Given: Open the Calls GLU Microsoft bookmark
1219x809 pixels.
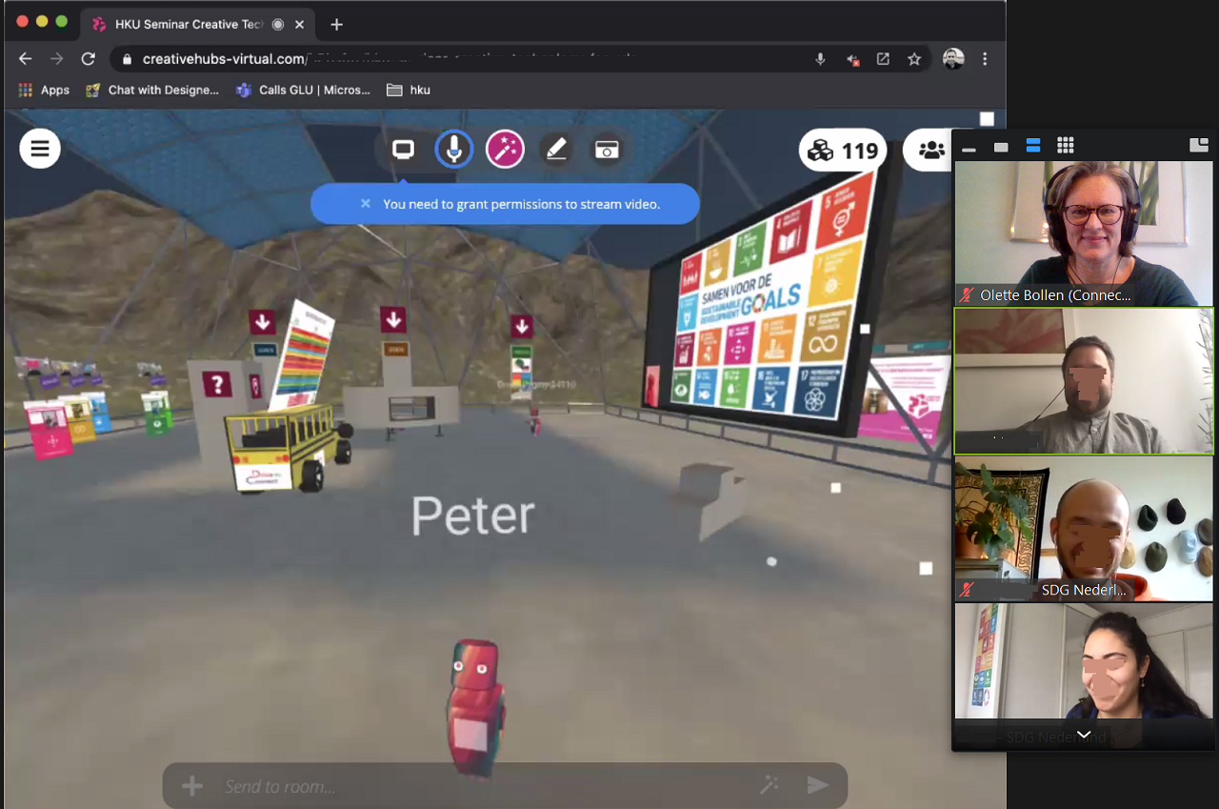Looking at the screenshot, I should pos(303,90).
